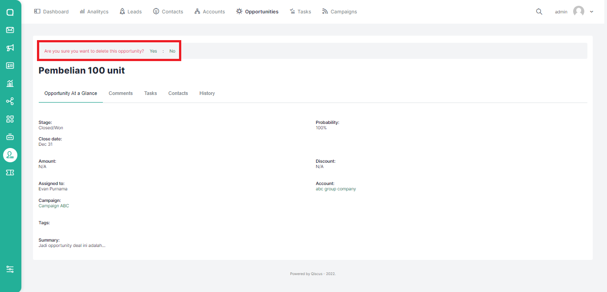This screenshot has height=292, width=607.
Task: Switch to the Tasks tab under opportunity title
Action: click(x=151, y=93)
